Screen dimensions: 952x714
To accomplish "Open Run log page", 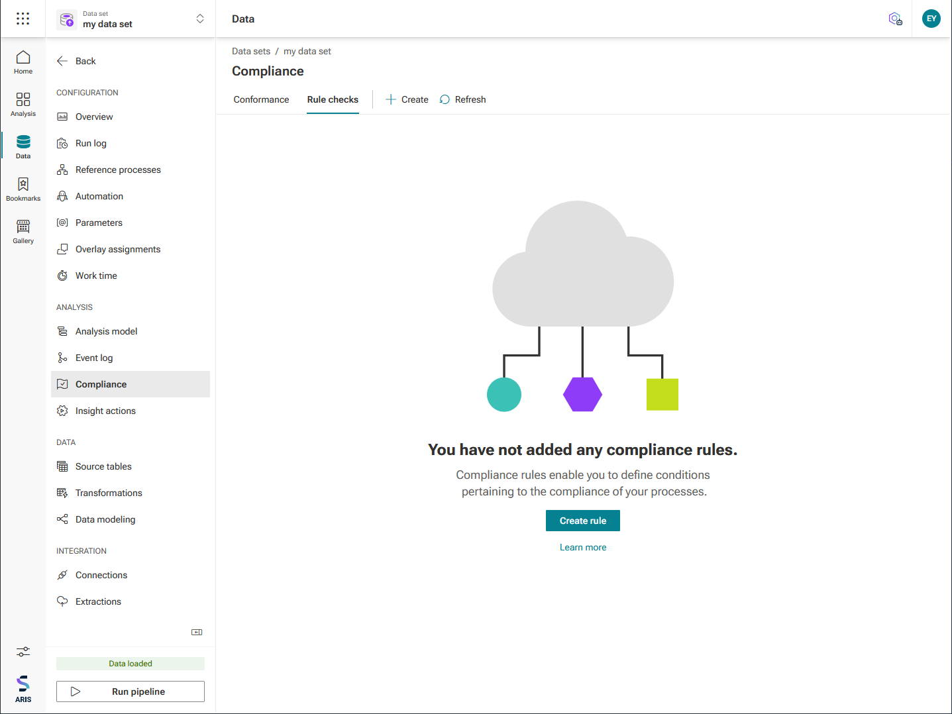I will click(x=131, y=143).
